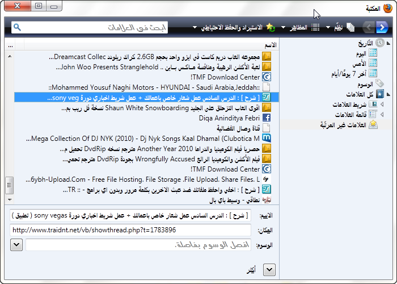Click clock icon next to التأريخ
Viewport: 397px width, 284px height.
point(380,43)
